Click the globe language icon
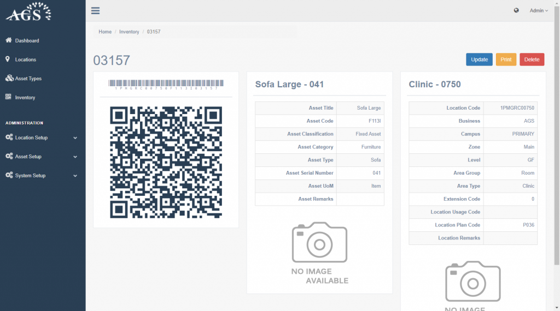Screen dimensions: 560x311 click(516, 10)
